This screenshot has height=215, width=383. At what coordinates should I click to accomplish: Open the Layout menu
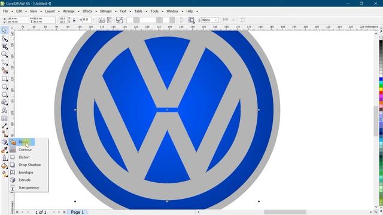coord(50,11)
